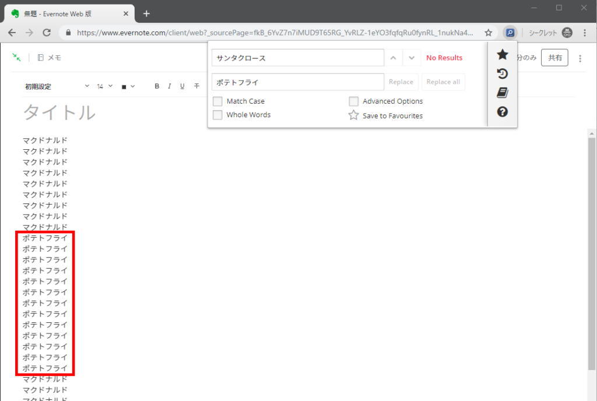597x401 pixels.
Task: Open the メモ notebook
Action: tap(50, 58)
